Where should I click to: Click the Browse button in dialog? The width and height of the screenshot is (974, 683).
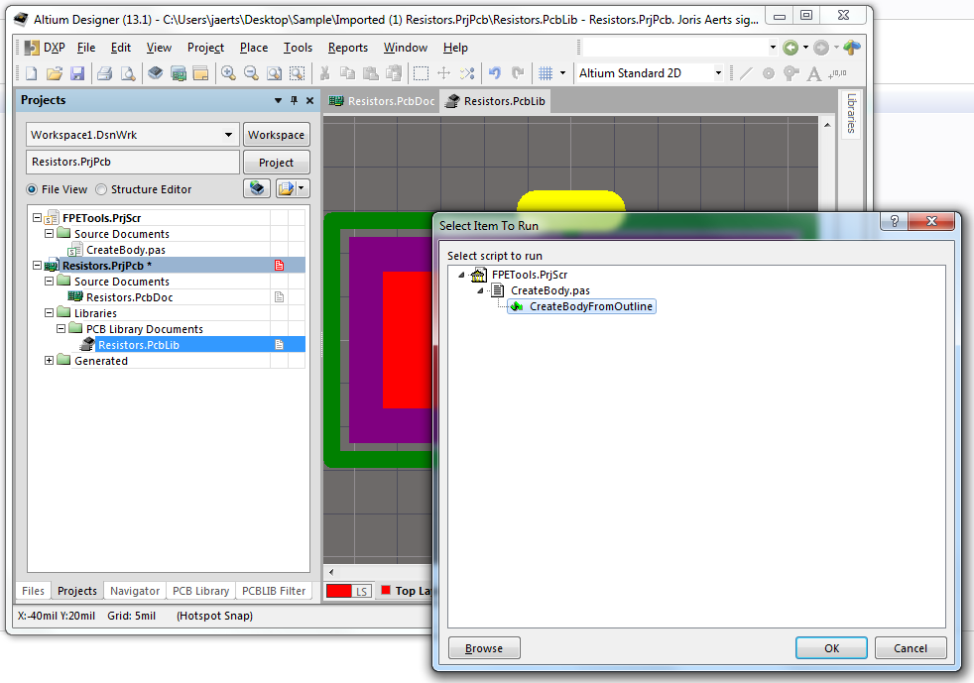coord(484,647)
